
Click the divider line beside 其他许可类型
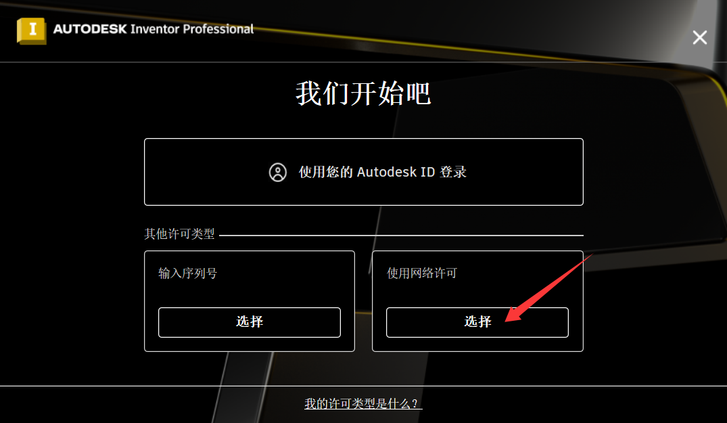coord(401,235)
